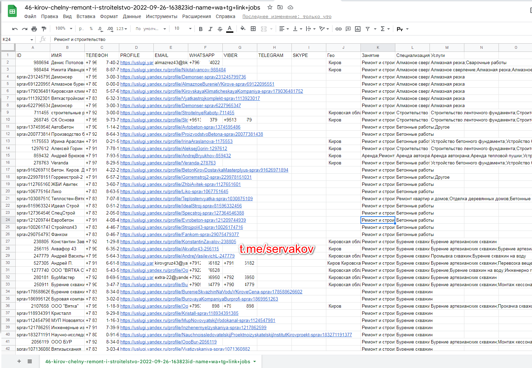Open the cell borders menu

[253, 29]
